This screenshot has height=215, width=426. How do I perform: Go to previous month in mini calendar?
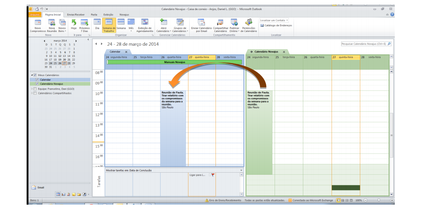point(45,41)
